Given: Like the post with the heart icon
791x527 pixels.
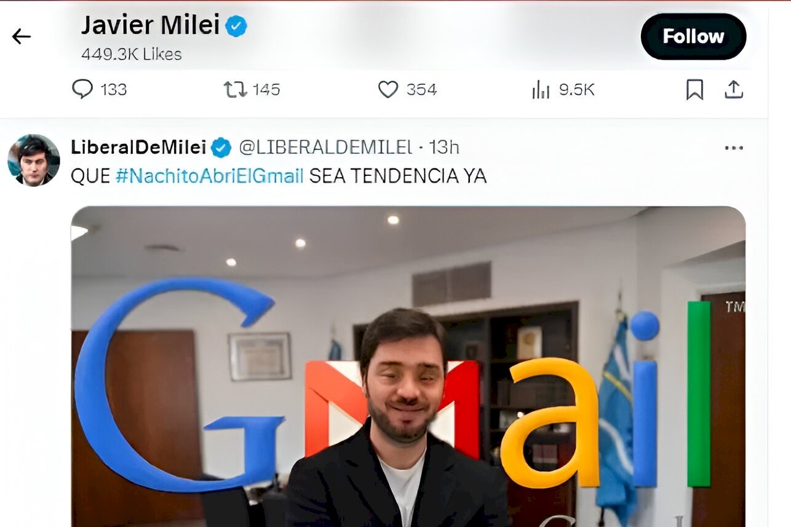Looking at the screenshot, I should 388,90.
